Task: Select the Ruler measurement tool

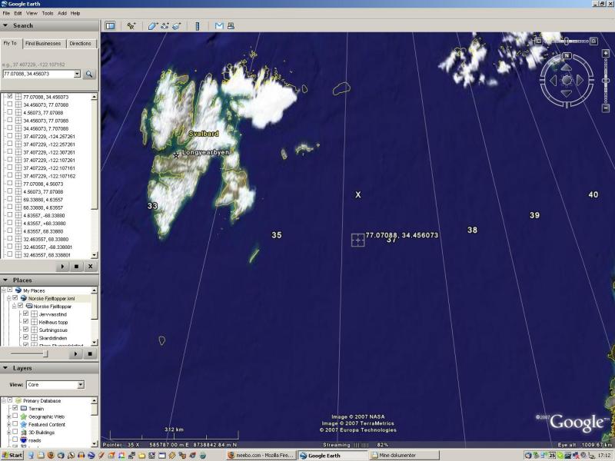Action: [x=198, y=25]
